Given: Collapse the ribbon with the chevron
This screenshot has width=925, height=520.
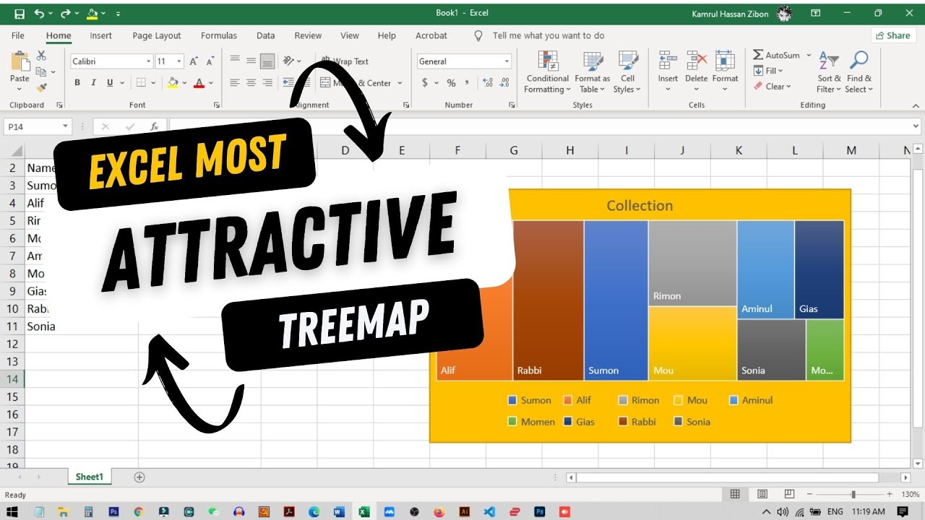Looking at the screenshot, I should 916,105.
